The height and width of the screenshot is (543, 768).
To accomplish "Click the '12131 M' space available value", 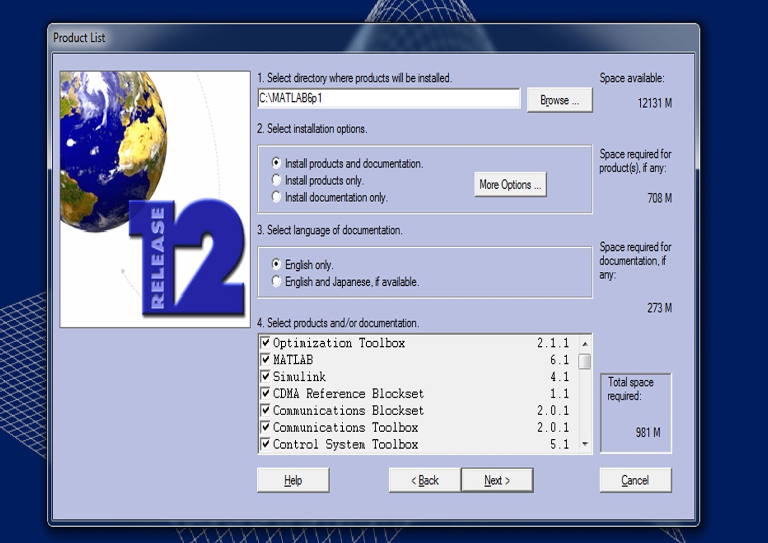I will pos(655,103).
